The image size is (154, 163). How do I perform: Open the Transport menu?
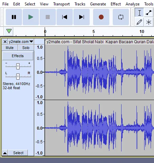tap(62, 4)
